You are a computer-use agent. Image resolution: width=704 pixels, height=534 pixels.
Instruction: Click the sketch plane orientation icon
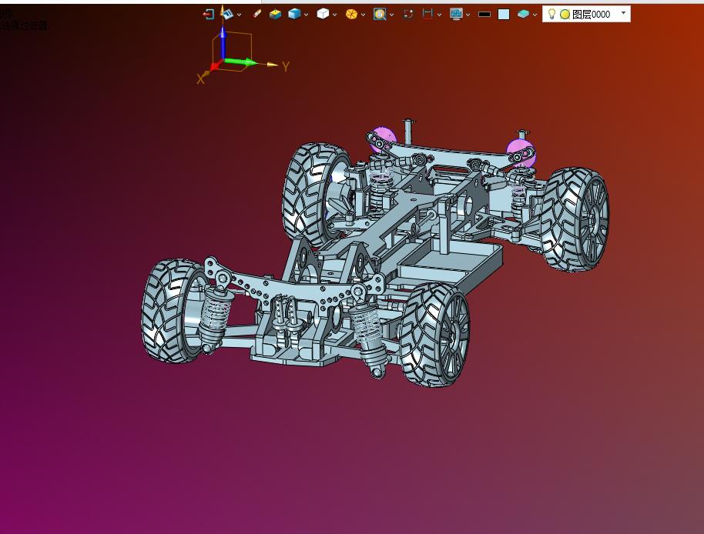click(x=226, y=13)
